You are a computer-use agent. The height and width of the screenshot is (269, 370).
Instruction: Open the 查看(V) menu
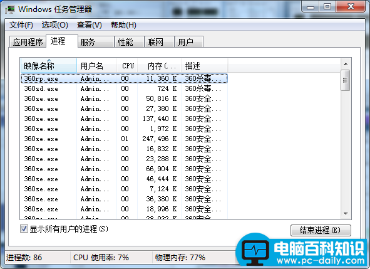pyautogui.click(x=89, y=25)
